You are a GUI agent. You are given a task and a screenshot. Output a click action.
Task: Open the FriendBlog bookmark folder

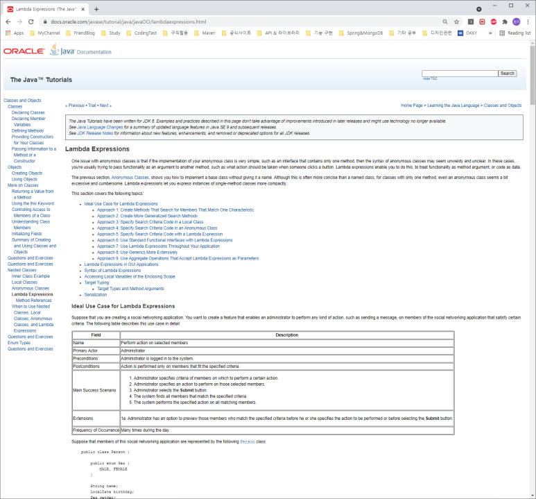click(80, 33)
